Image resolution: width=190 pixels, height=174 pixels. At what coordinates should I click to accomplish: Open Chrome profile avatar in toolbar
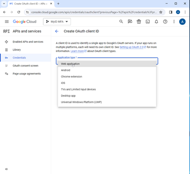pyautogui.click(x=178, y=12)
